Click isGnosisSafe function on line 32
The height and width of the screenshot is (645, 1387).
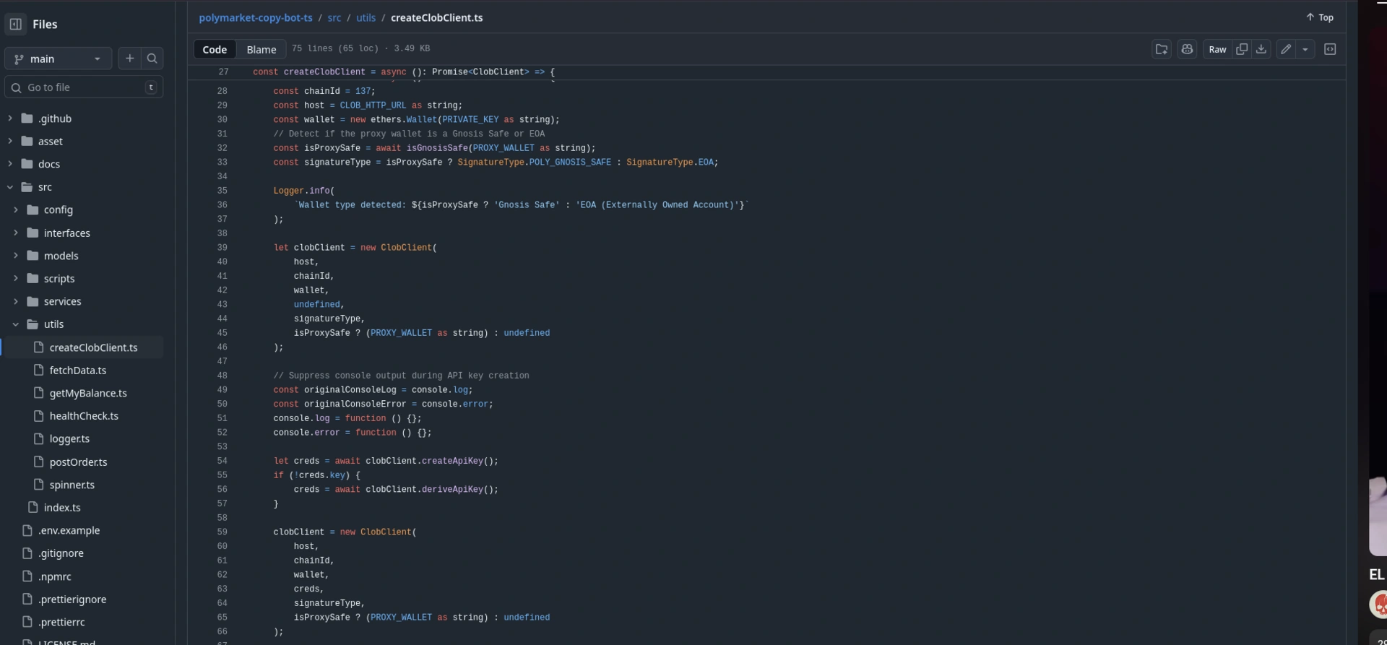click(x=437, y=148)
